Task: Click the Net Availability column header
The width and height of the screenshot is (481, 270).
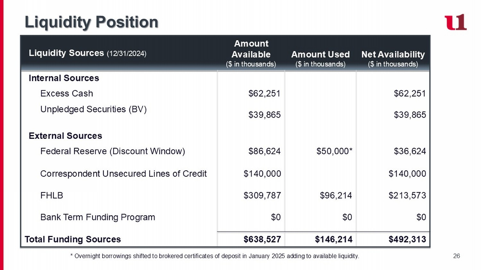Action: click(x=393, y=59)
